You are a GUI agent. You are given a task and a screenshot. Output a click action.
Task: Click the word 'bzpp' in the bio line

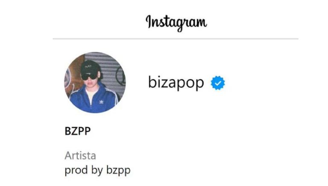[x=118, y=170]
